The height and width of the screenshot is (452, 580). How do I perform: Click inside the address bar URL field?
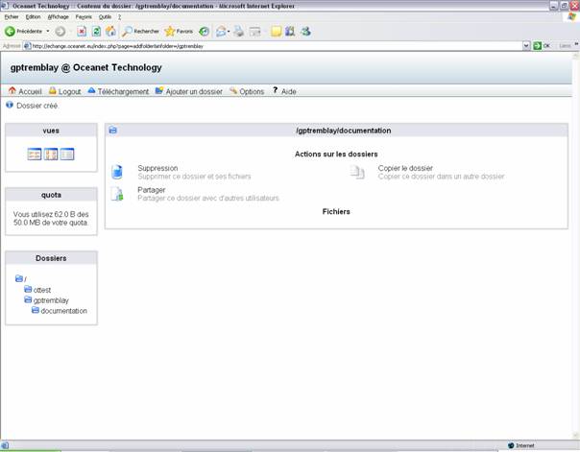[274, 46]
